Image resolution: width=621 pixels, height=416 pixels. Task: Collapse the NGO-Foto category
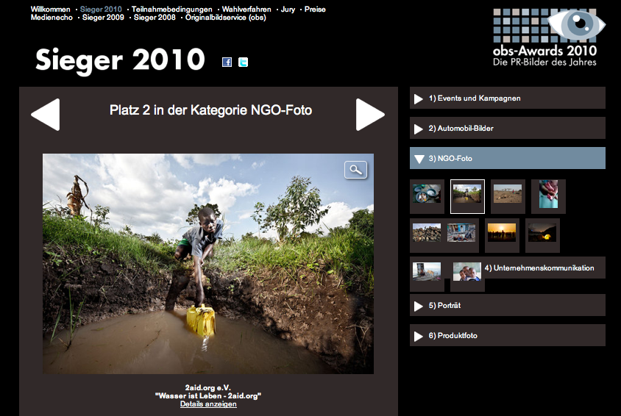click(x=508, y=158)
